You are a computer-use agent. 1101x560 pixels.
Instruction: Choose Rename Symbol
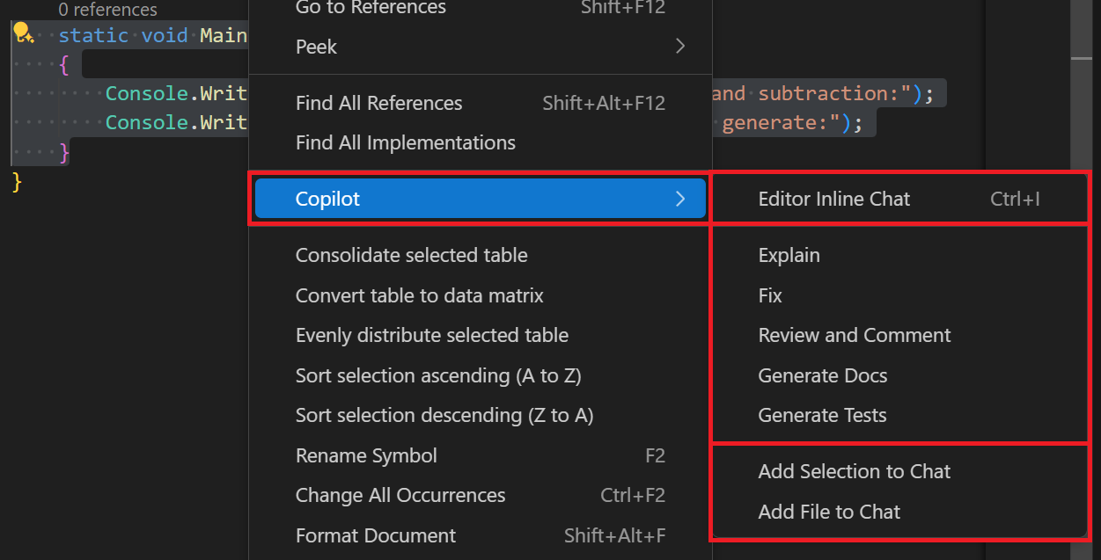[x=480, y=455]
